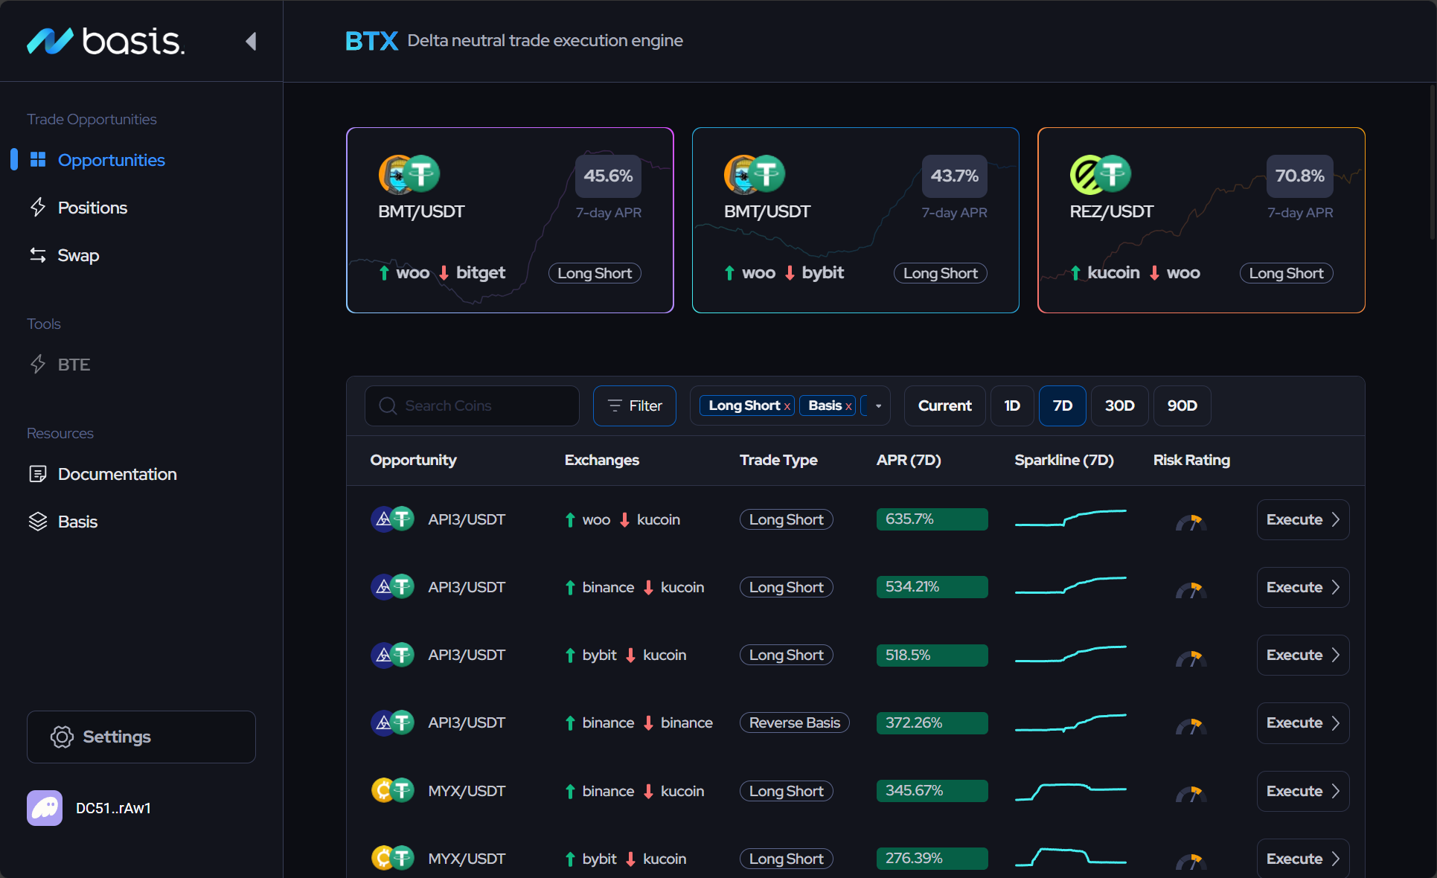
Task: Click the basis logo in the sidebar
Action: tap(106, 41)
